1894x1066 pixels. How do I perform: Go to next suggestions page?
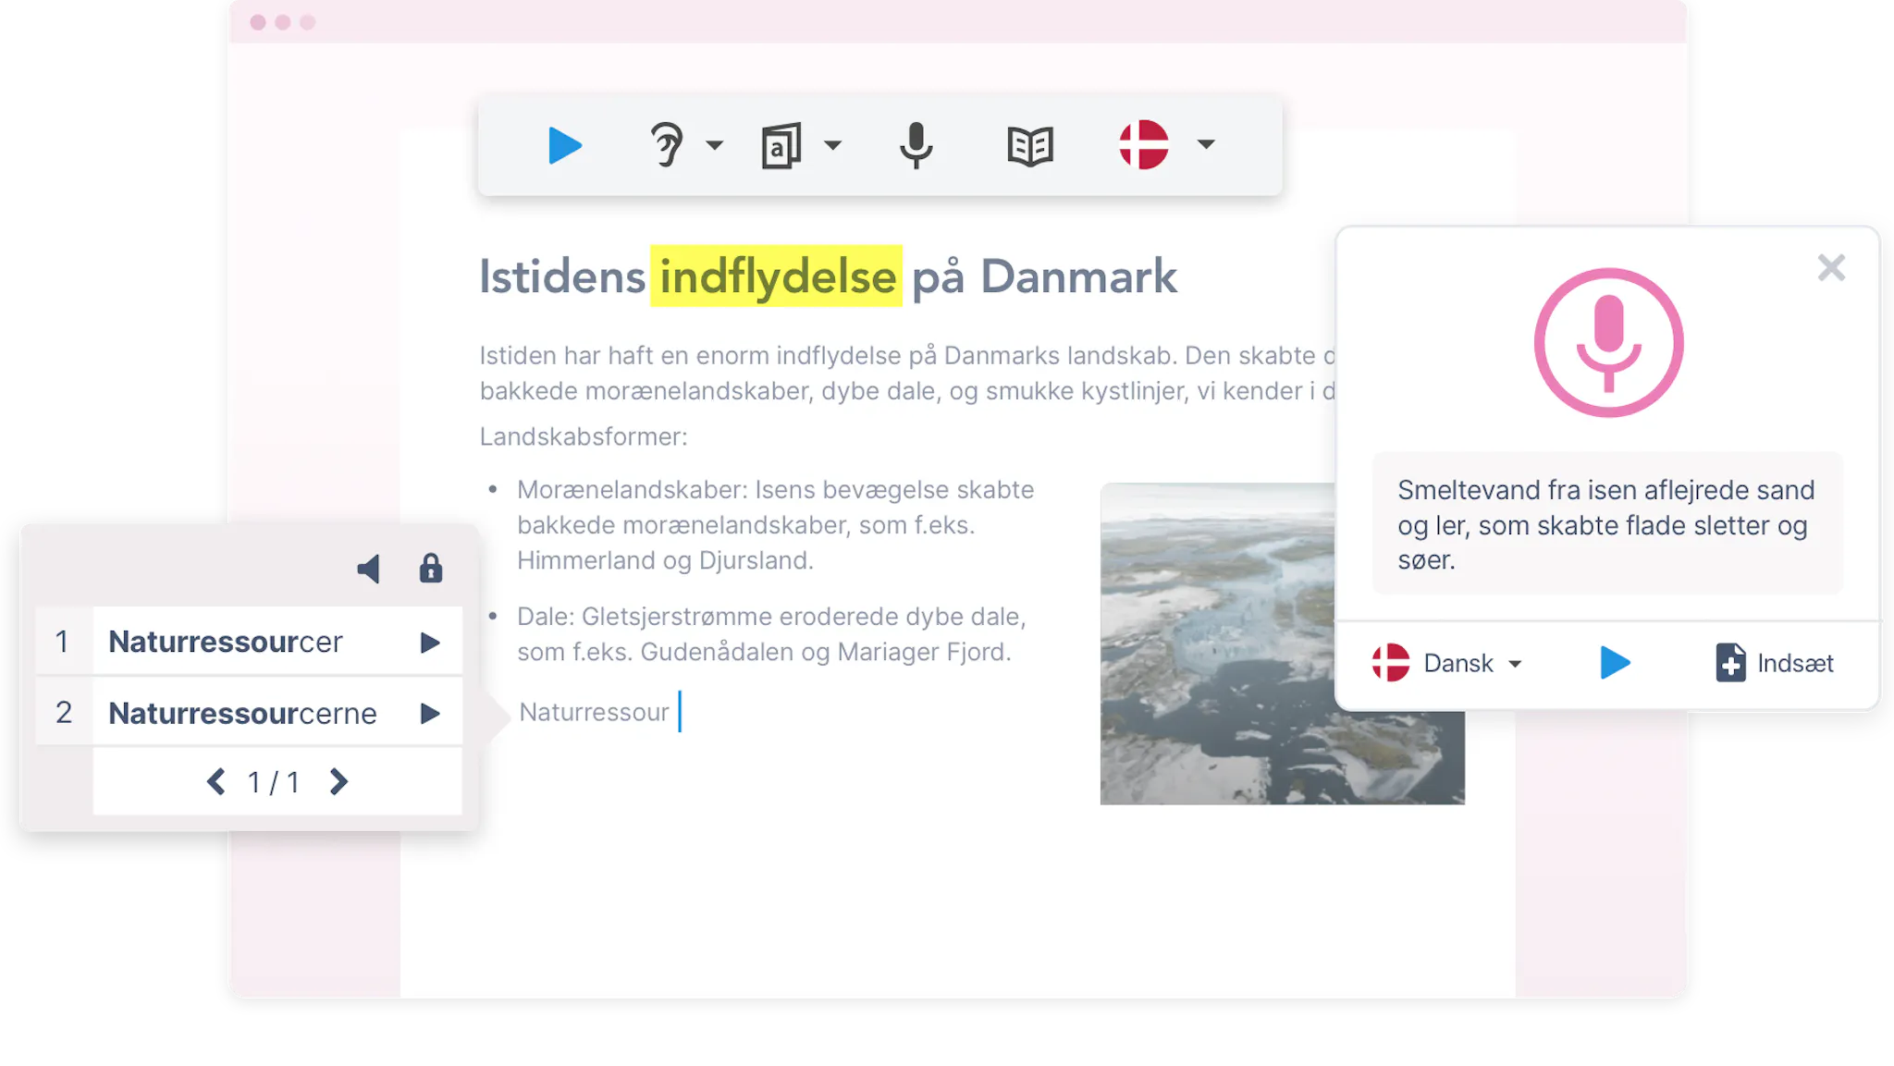pyautogui.click(x=338, y=782)
